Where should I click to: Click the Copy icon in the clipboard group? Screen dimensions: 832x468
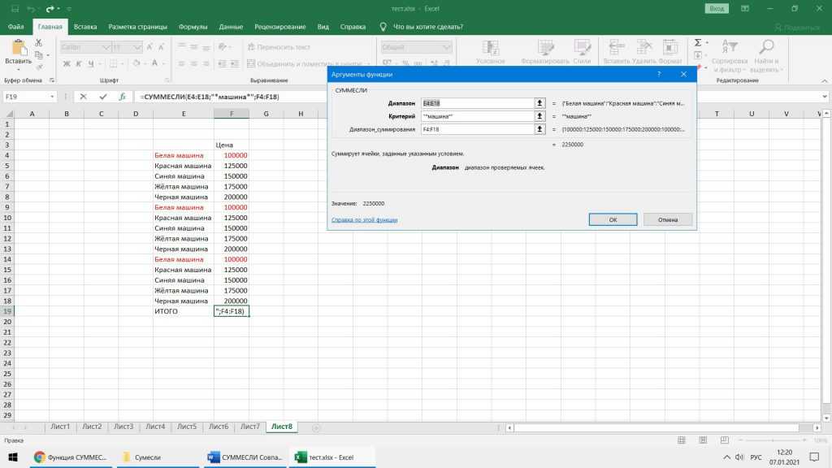(38, 54)
